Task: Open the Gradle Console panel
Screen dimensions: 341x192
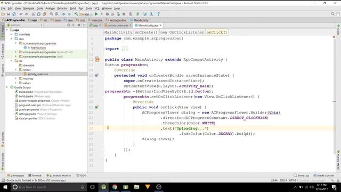Action: [x=323, y=175]
